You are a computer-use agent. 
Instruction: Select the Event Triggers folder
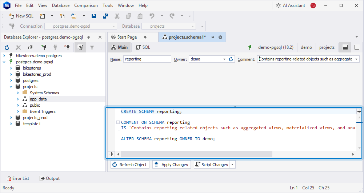(43, 112)
